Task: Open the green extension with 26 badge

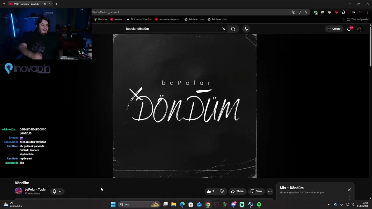Action: tap(316, 12)
